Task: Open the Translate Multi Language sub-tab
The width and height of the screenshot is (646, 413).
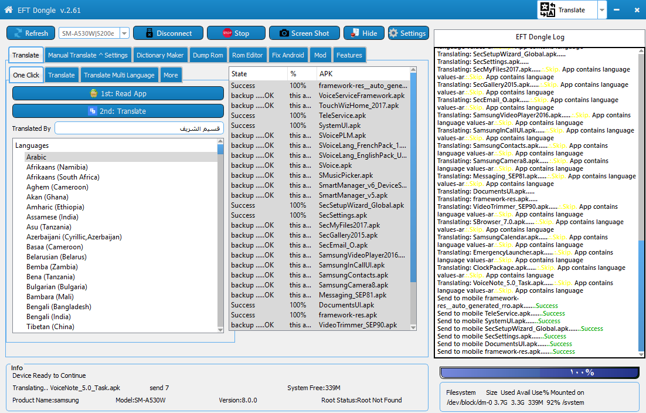Action: pyautogui.click(x=119, y=75)
